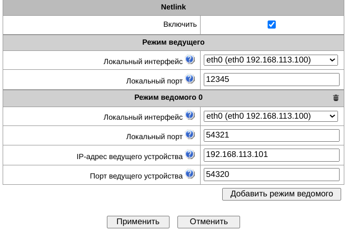Toggle the Включить Netlink checkbox
Viewport: 348px width, 231px height.
(272, 25)
